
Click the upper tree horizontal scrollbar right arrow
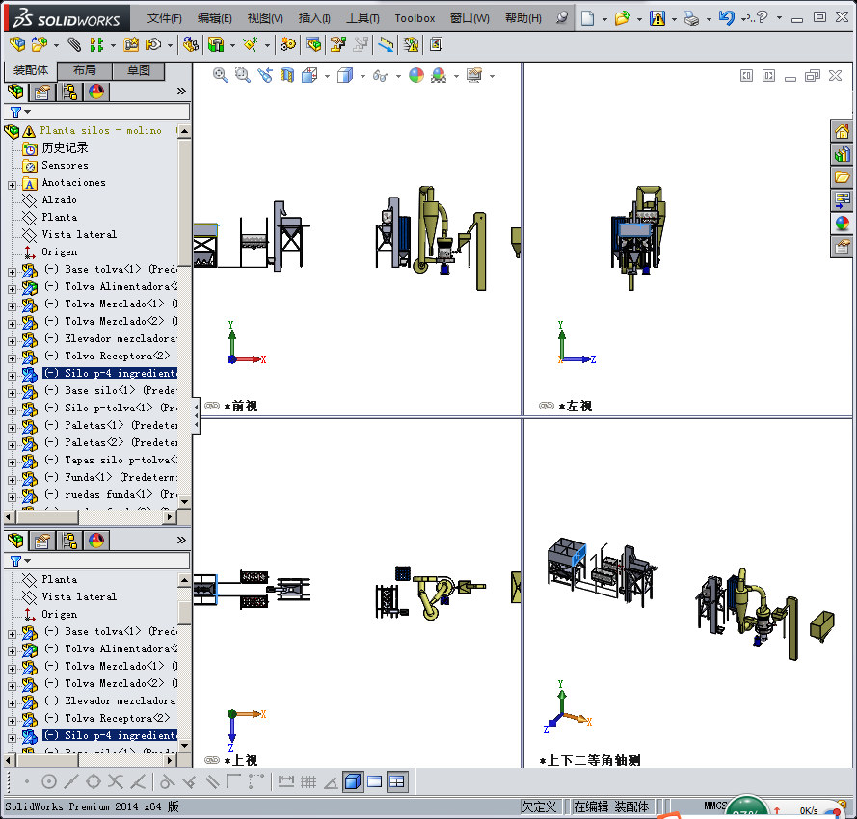pyautogui.click(x=170, y=516)
